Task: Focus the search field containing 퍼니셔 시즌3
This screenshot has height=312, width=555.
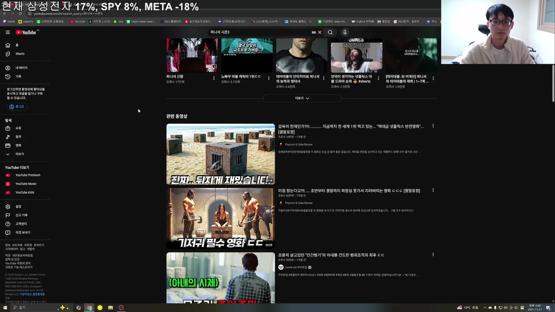Action: (260, 32)
